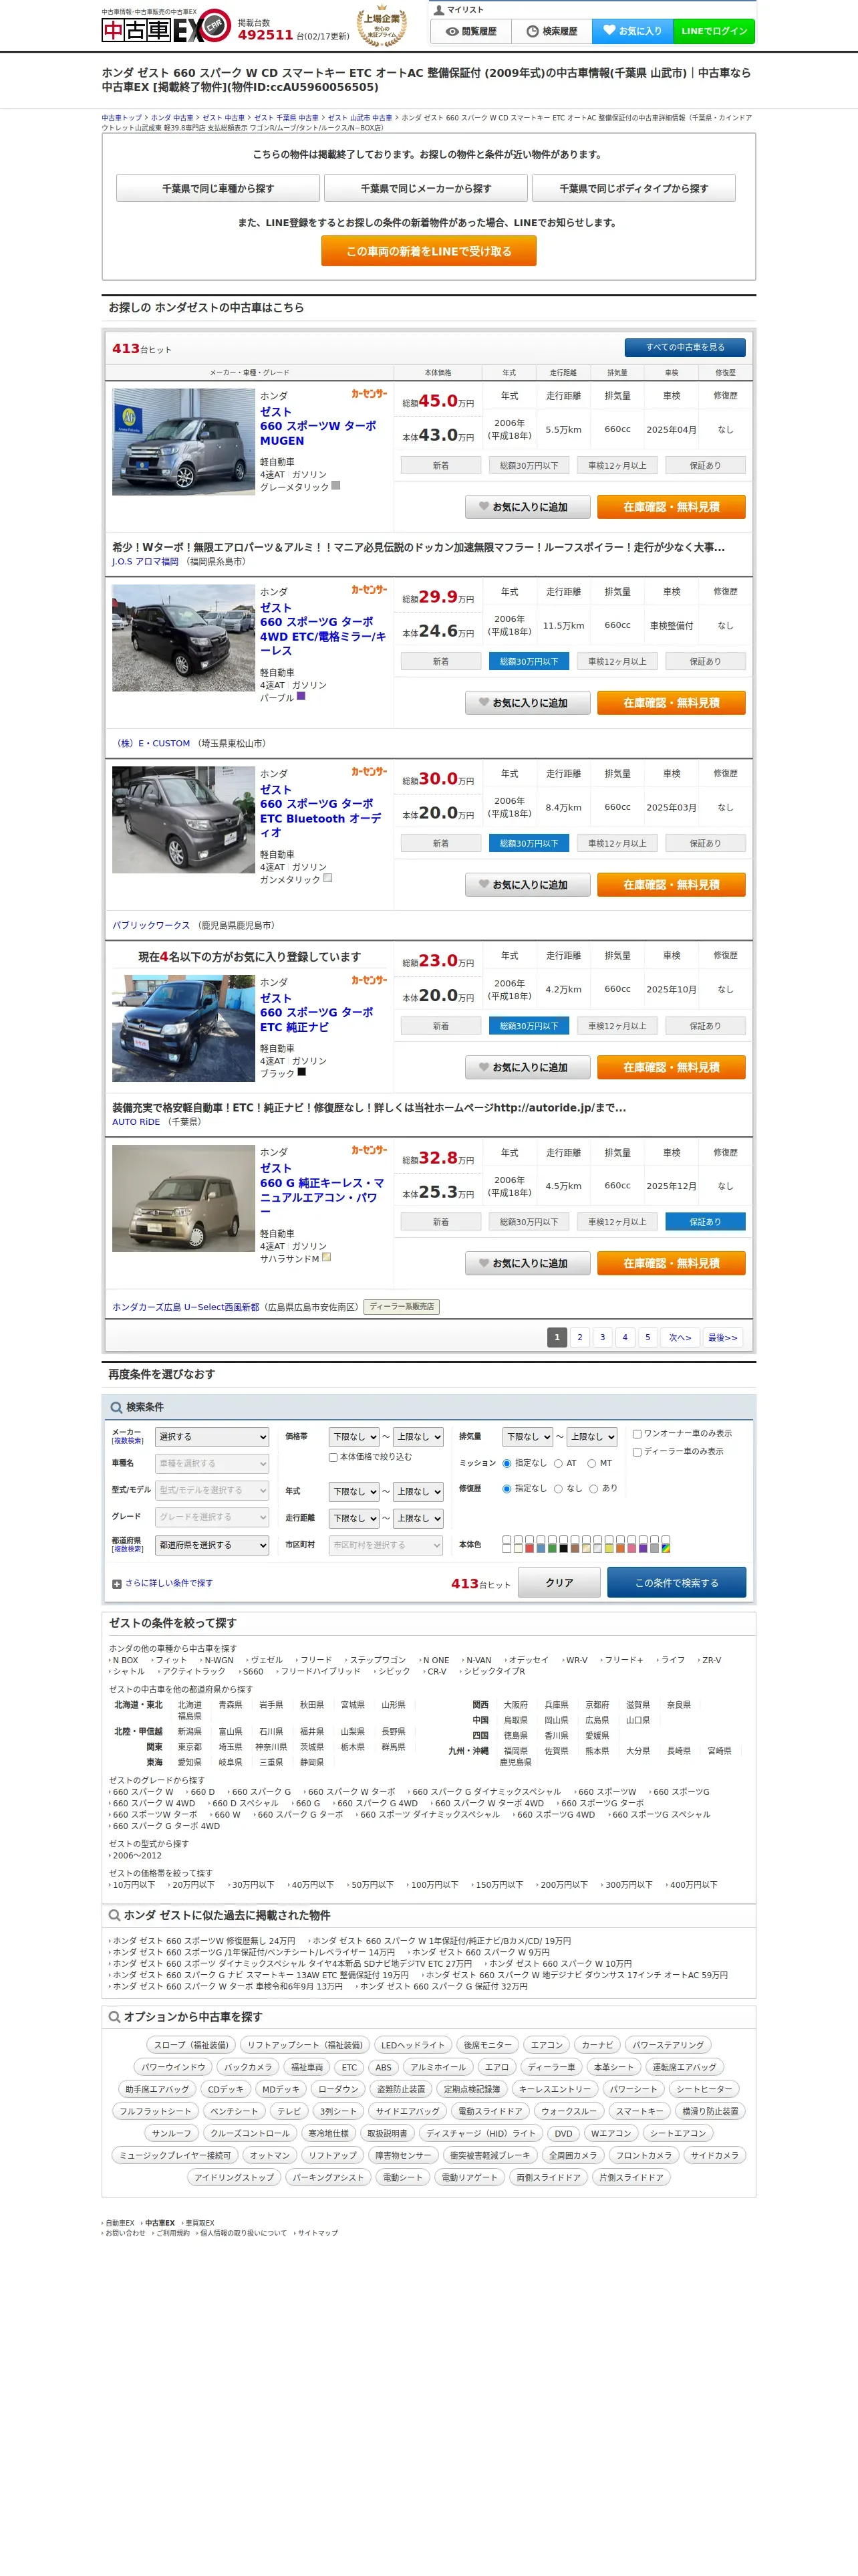Image resolution: width=858 pixels, height=2576 pixels.
Task: Click カーセンサー logo on 29.9万円 listing
Action: [x=369, y=590]
